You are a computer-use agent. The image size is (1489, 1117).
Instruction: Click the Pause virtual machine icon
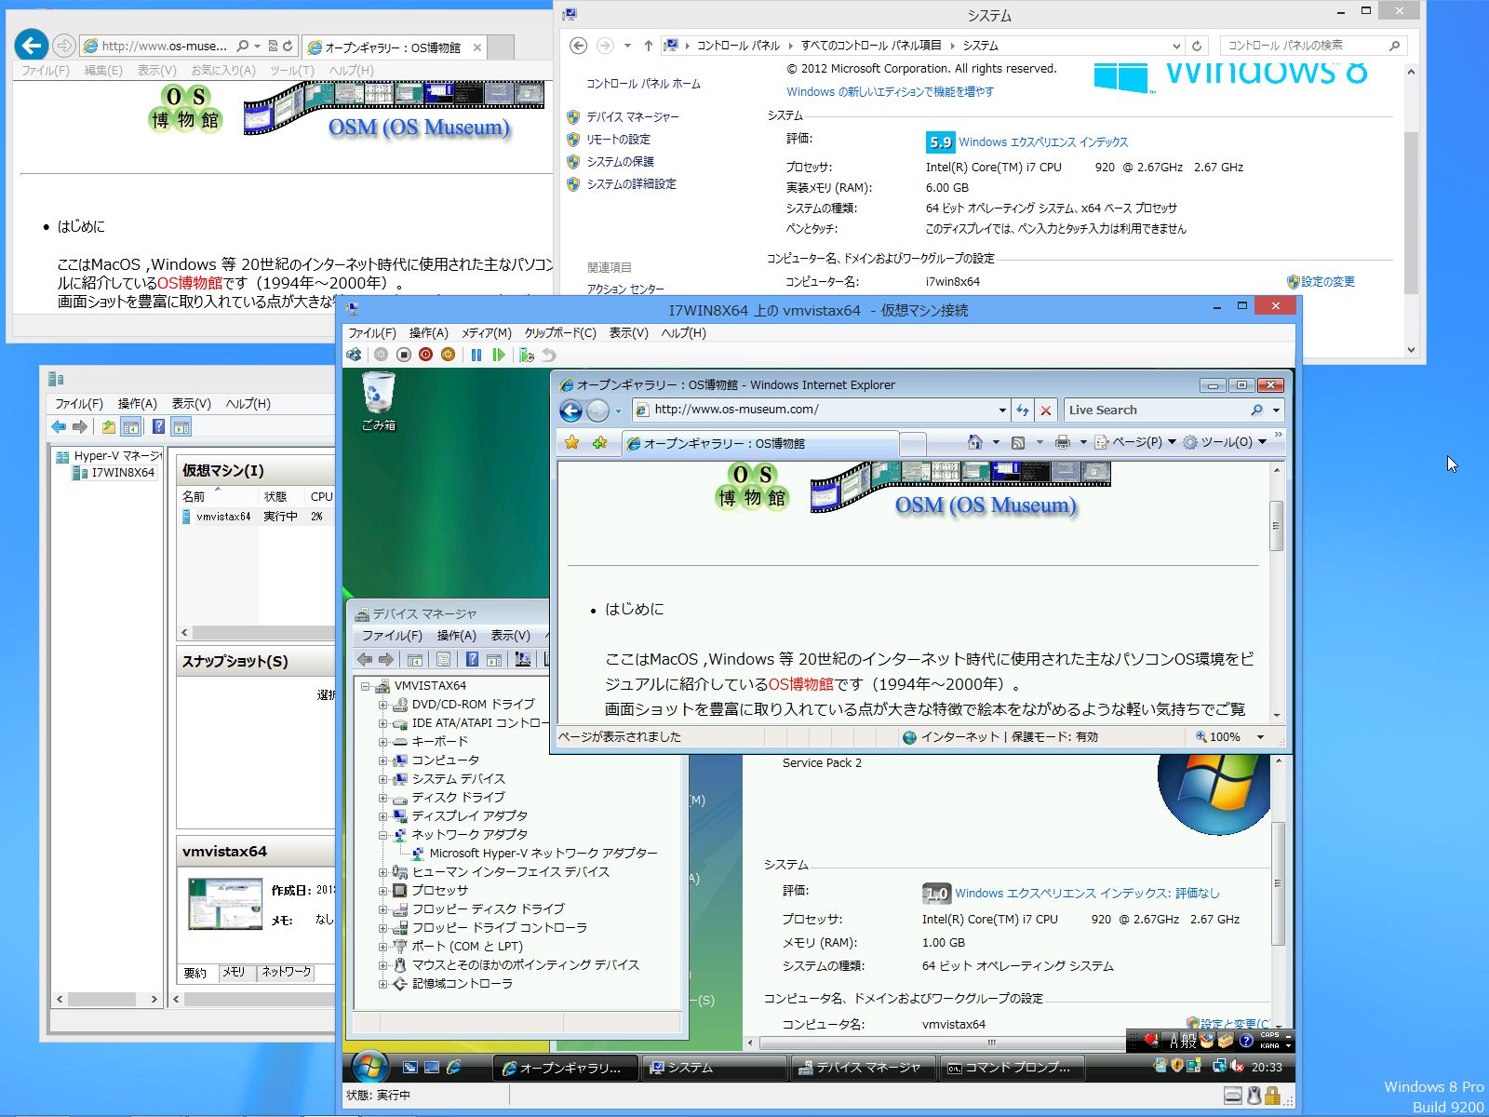(476, 355)
